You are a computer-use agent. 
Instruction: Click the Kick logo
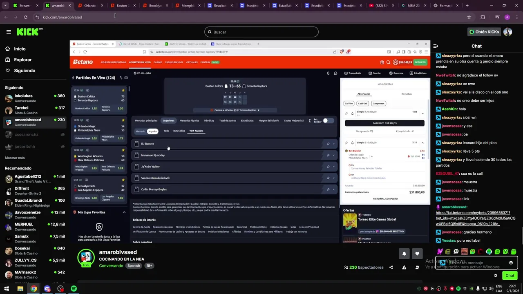pos(30,32)
